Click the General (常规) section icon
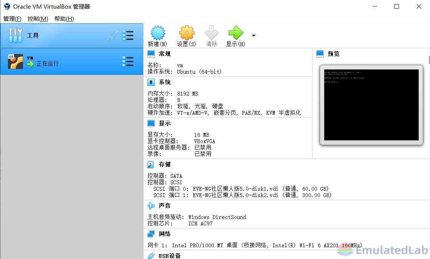Image resolution: width=430 pixels, height=259 pixels. (x=151, y=54)
